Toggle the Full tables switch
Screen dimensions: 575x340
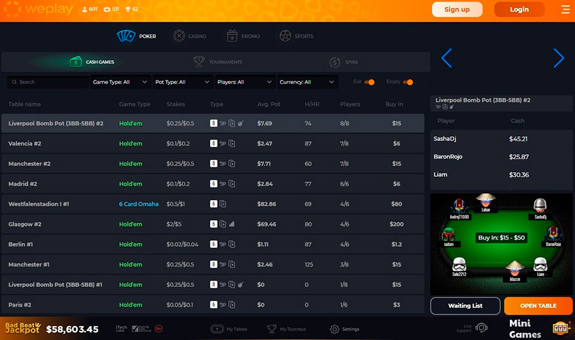pos(369,82)
